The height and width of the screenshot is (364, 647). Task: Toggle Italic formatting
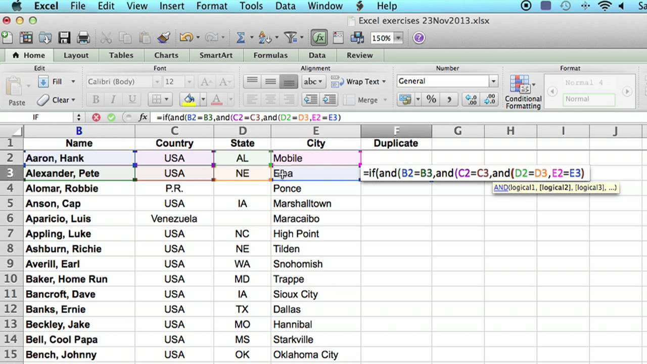click(114, 100)
